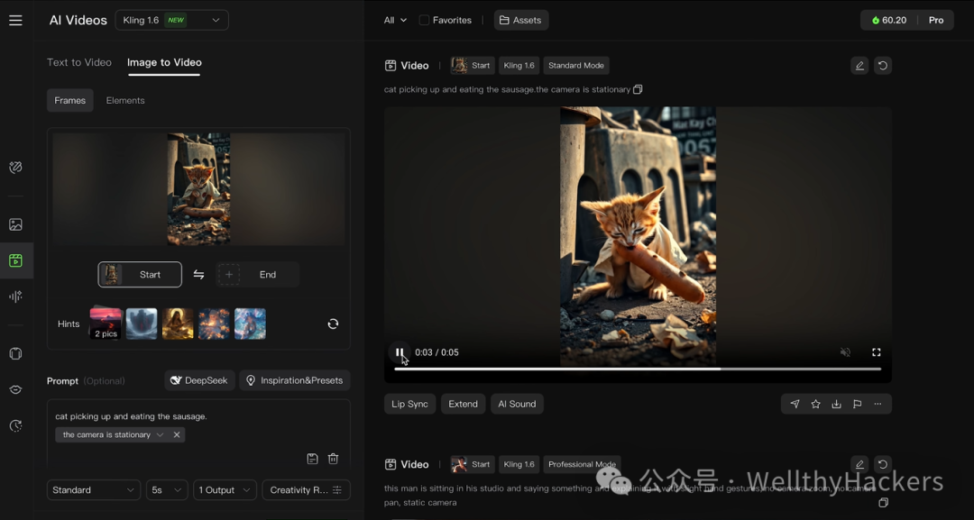974x520 pixels.
Task: Edit the first video with pencil icon
Action: (x=859, y=65)
